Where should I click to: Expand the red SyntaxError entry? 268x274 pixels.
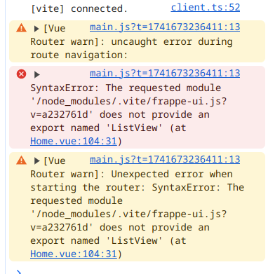[36, 75]
